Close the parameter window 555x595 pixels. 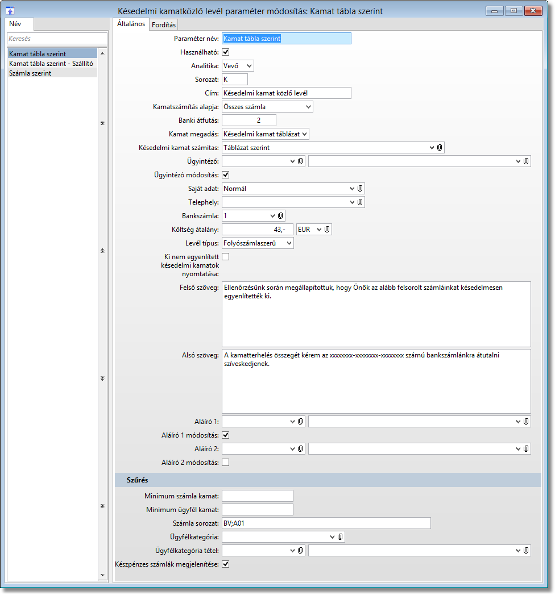pyautogui.click(x=533, y=11)
